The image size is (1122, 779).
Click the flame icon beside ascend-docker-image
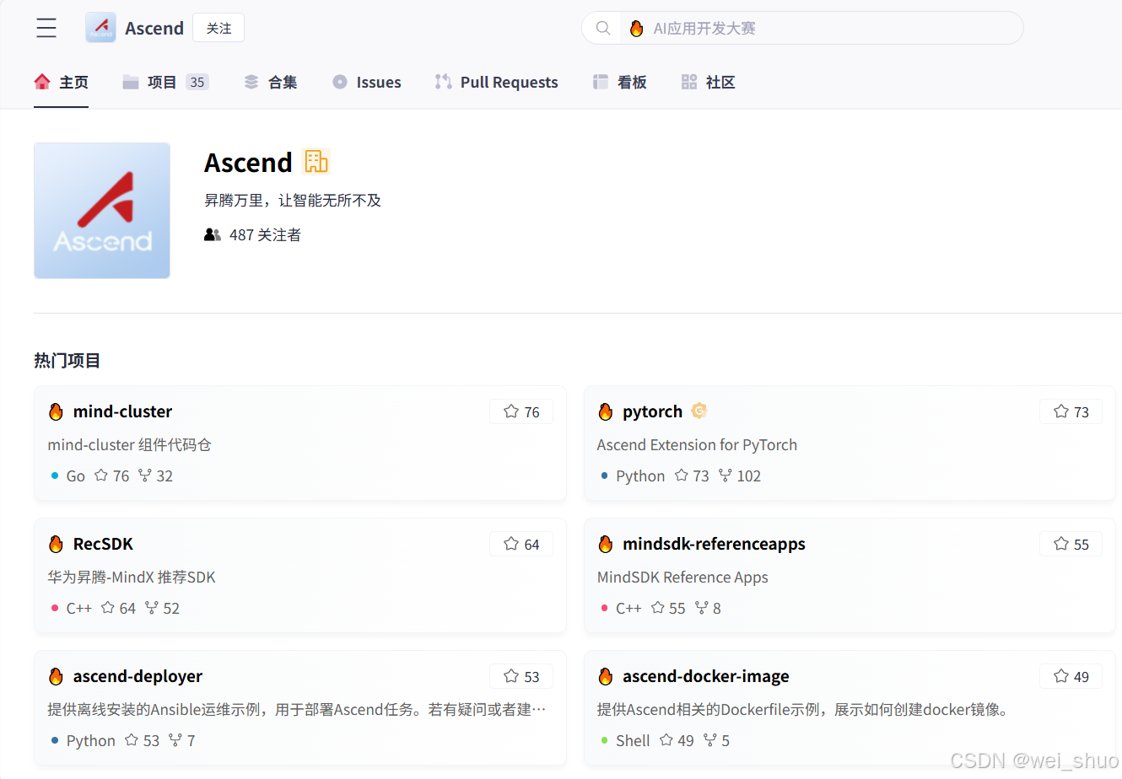pos(606,676)
